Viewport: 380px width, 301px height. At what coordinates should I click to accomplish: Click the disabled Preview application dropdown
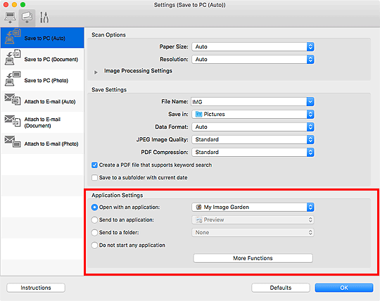(x=253, y=220)
